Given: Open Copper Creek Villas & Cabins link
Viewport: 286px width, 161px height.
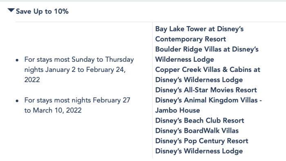Looking at the screenshot, I should (208, 75).
